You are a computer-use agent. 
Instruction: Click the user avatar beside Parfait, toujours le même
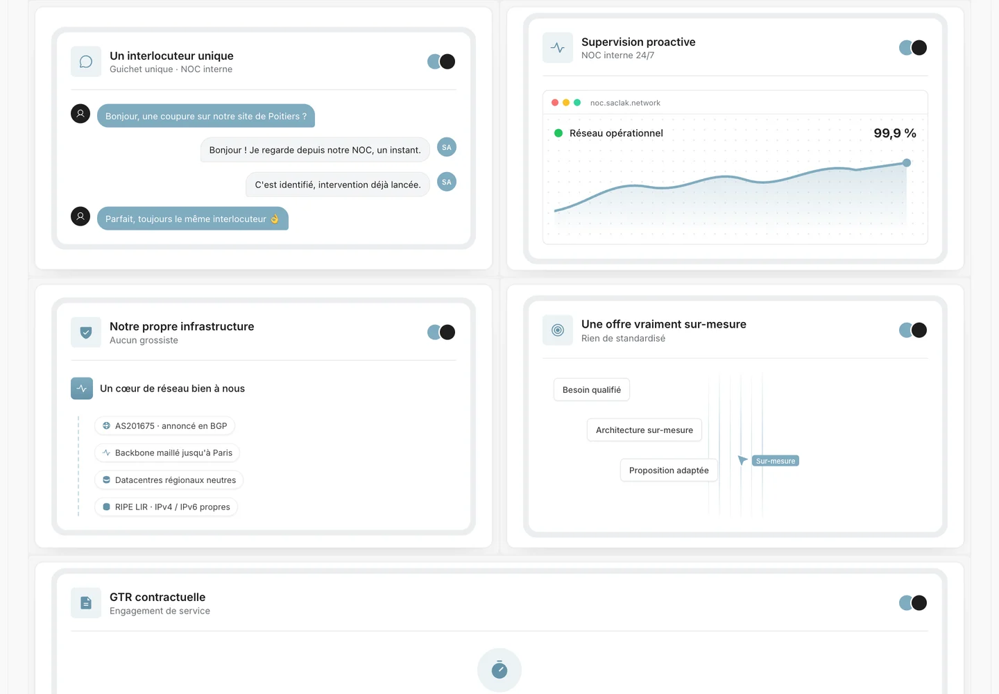tap(80, 217)
